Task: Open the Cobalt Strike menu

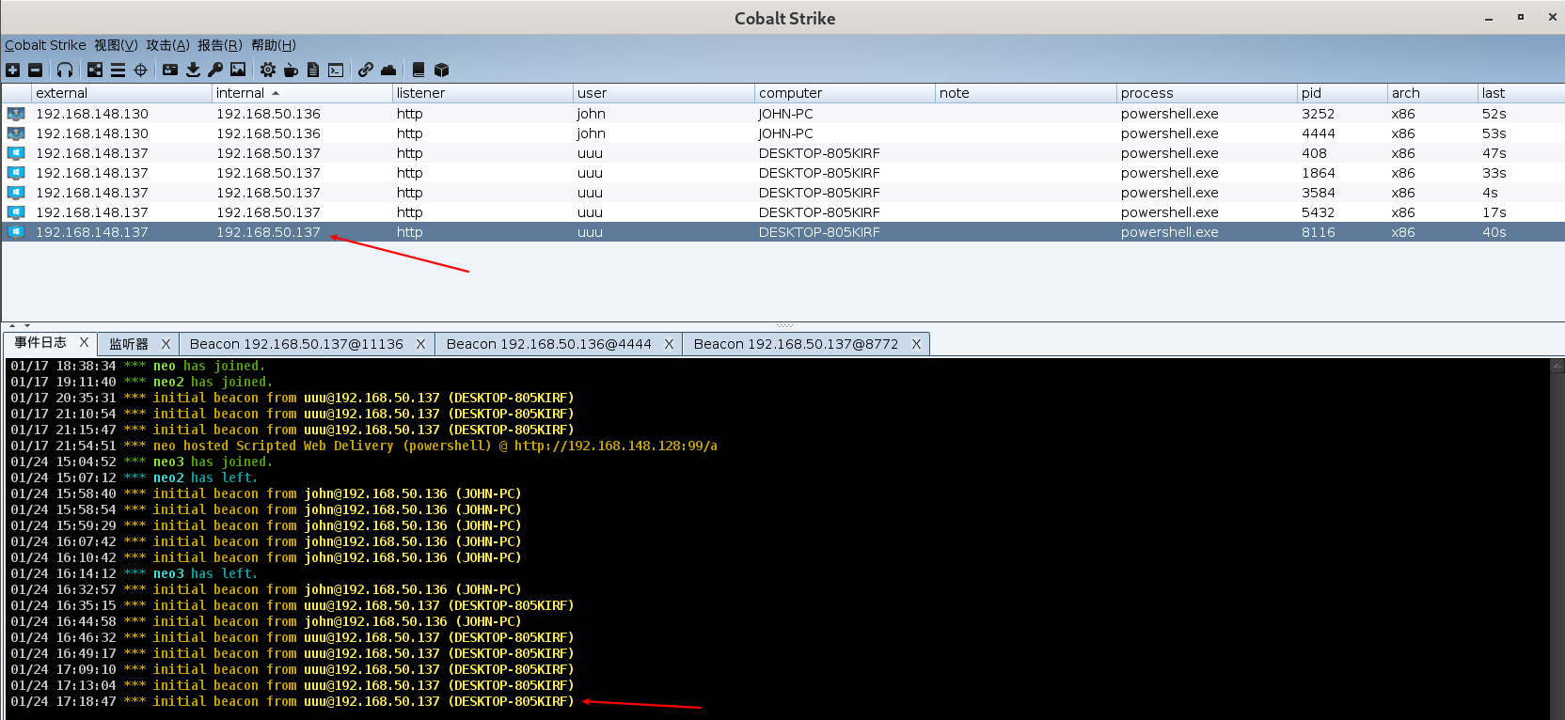Action: click(45, 45)
